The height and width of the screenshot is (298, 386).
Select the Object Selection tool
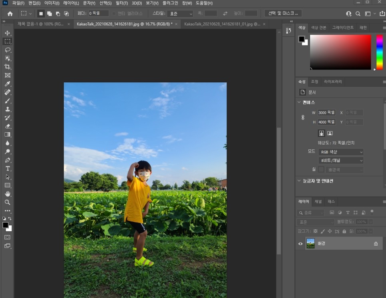click(x=7, y=58)
